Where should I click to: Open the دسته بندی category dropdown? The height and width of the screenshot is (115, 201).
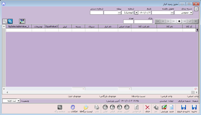point(191,13)
